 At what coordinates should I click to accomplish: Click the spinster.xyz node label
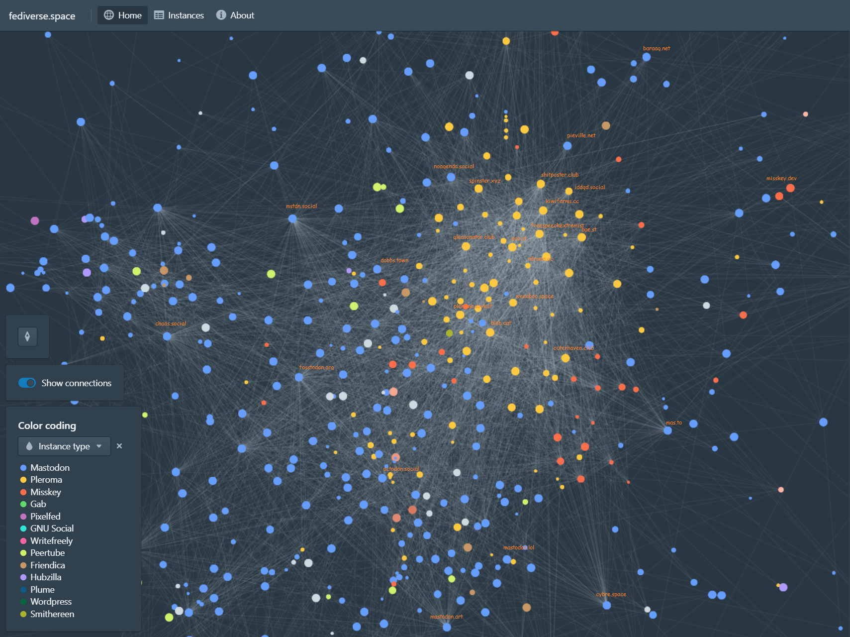point(484,181)
